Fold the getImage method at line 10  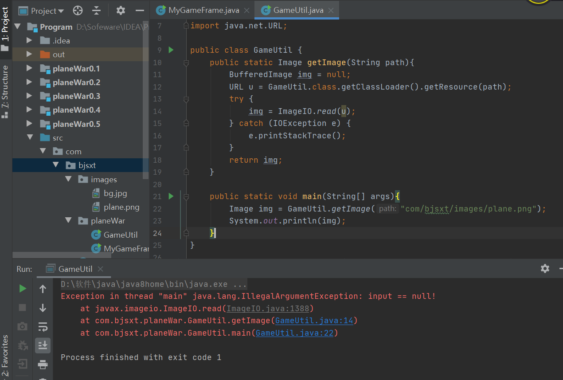[x=187, y=63]
